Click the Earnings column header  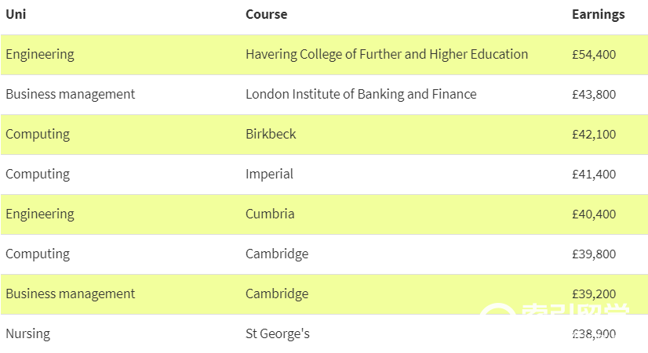pyautogui.click(x=598, y=14)
